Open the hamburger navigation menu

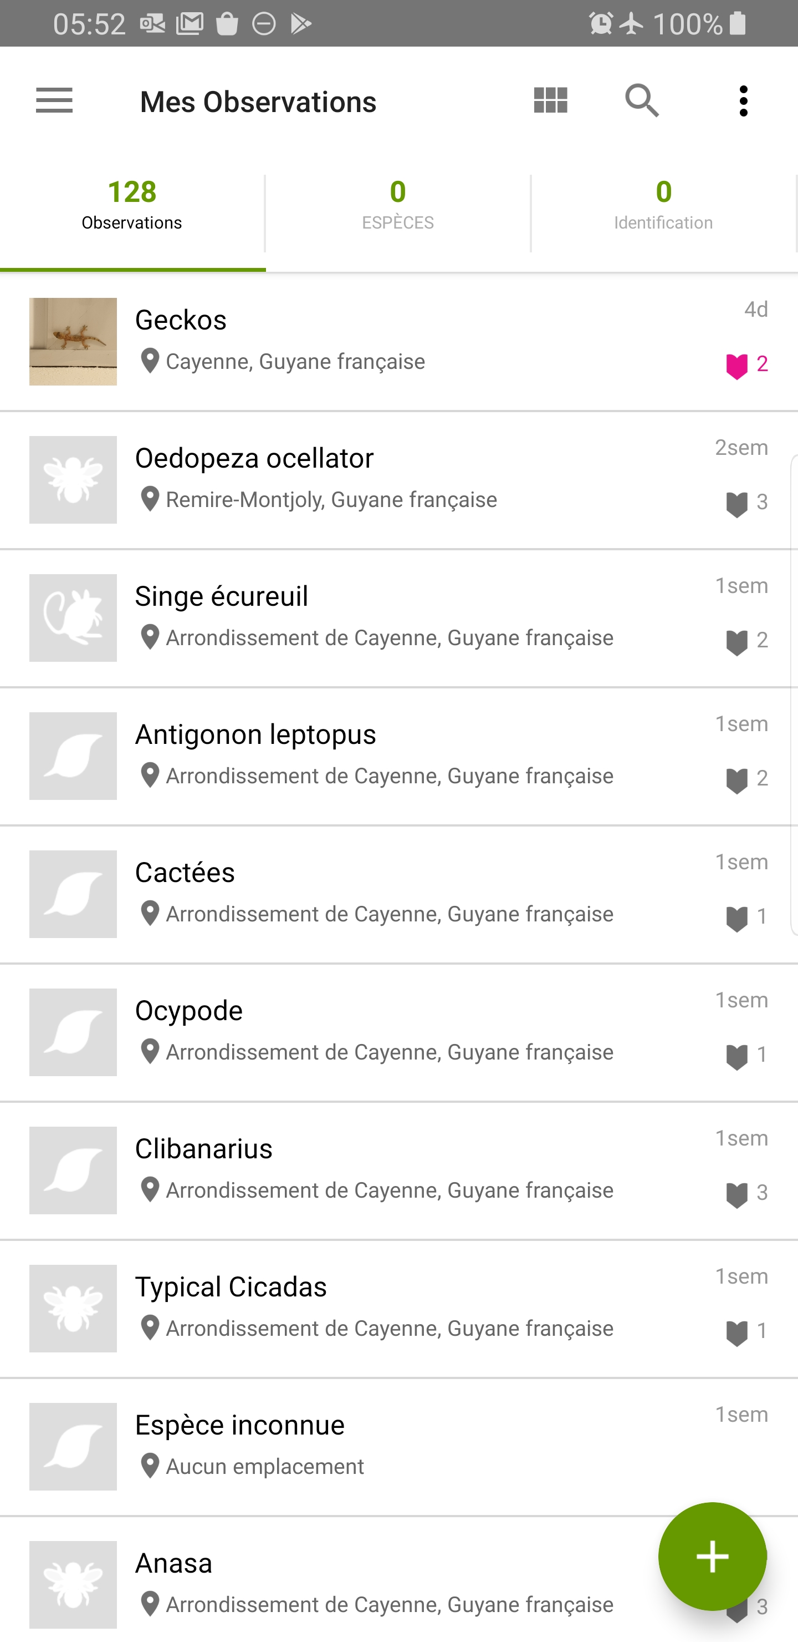tap(54, 101)
